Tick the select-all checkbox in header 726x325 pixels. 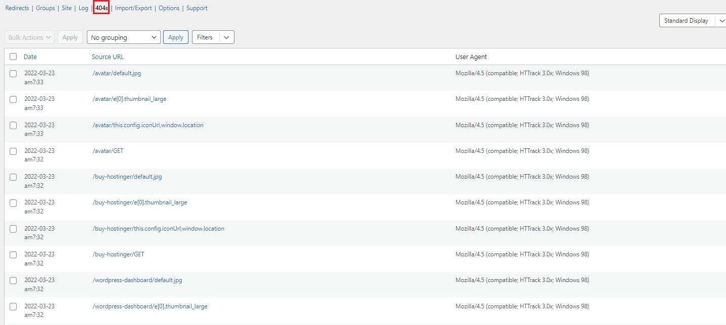coord(13,57)
